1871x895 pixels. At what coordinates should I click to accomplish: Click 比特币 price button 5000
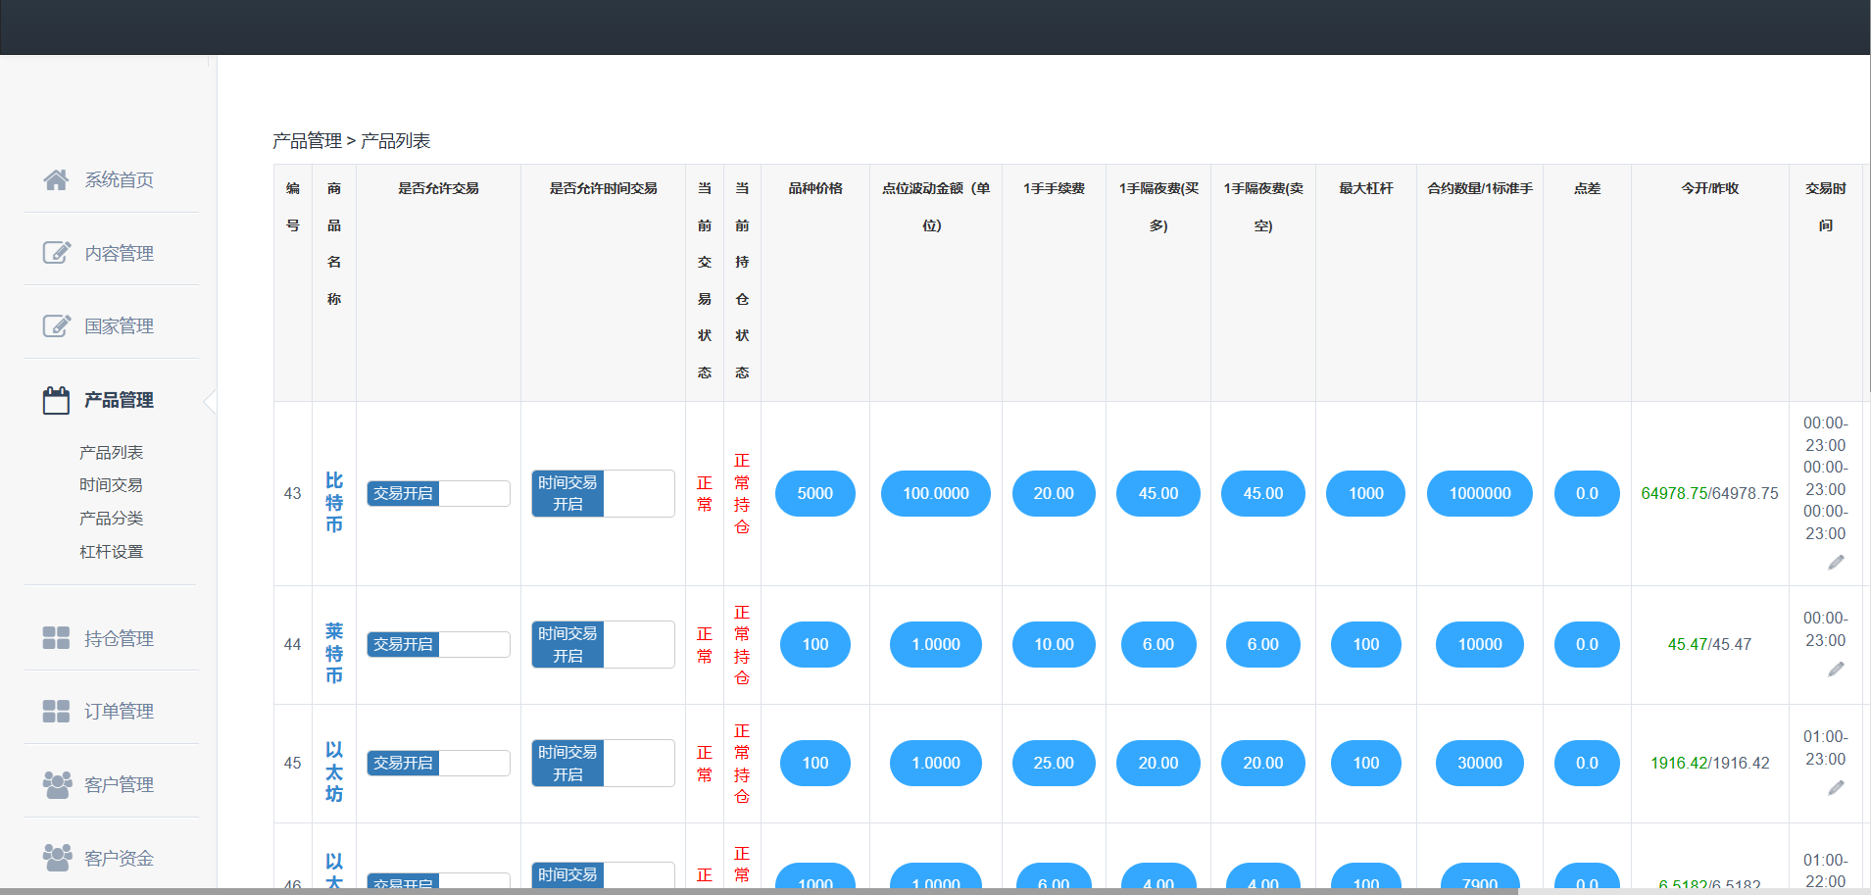tap(814, 493)
